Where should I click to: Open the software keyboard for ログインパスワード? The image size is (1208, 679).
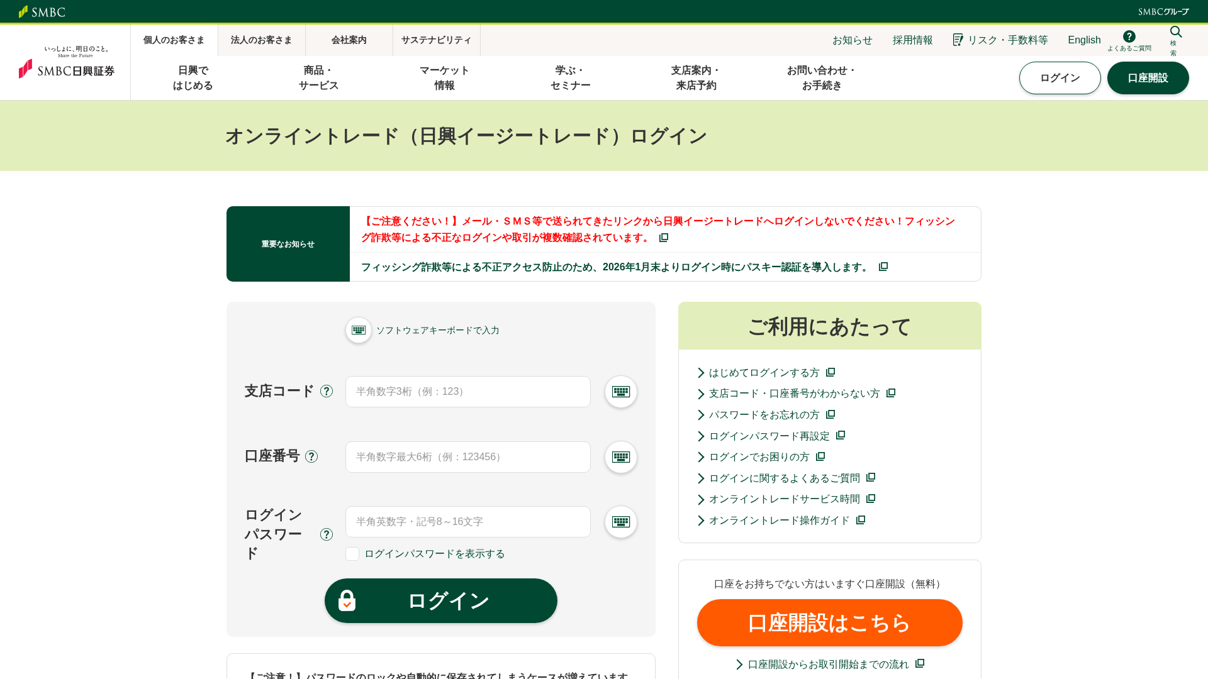(620, 522)
